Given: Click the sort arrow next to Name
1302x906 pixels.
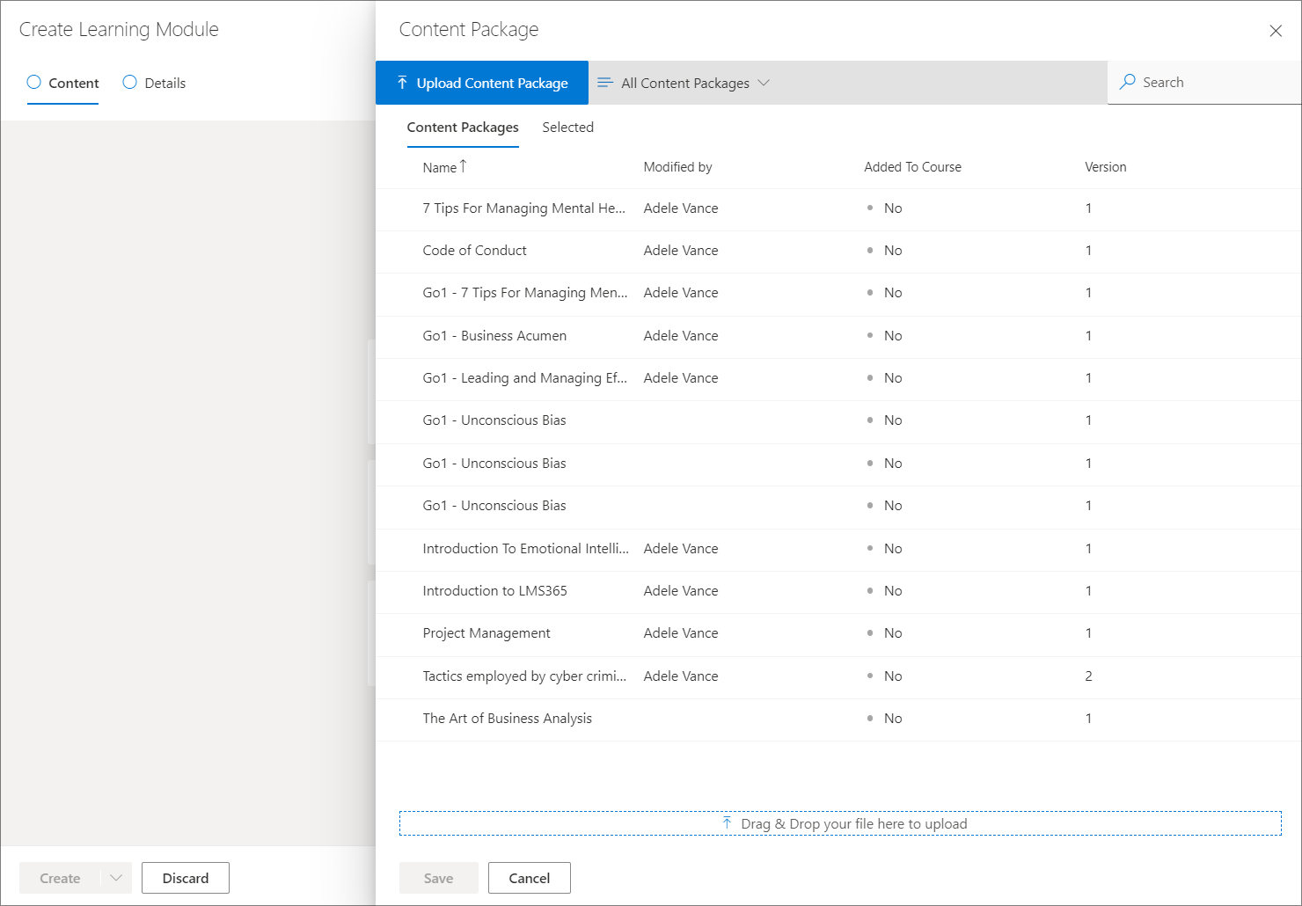Looking at the screenshot, I should click(x=464, y=165).
